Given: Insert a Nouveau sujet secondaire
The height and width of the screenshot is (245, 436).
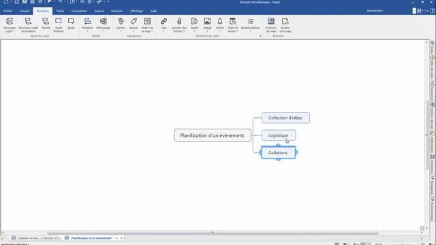Looking at the screenshot, I should [28, 25].
